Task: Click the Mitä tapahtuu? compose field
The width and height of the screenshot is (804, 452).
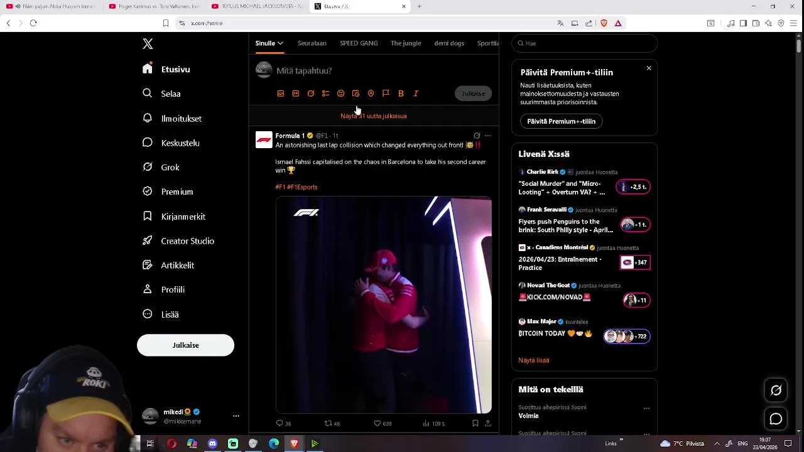Action: [x=304, y=70]
